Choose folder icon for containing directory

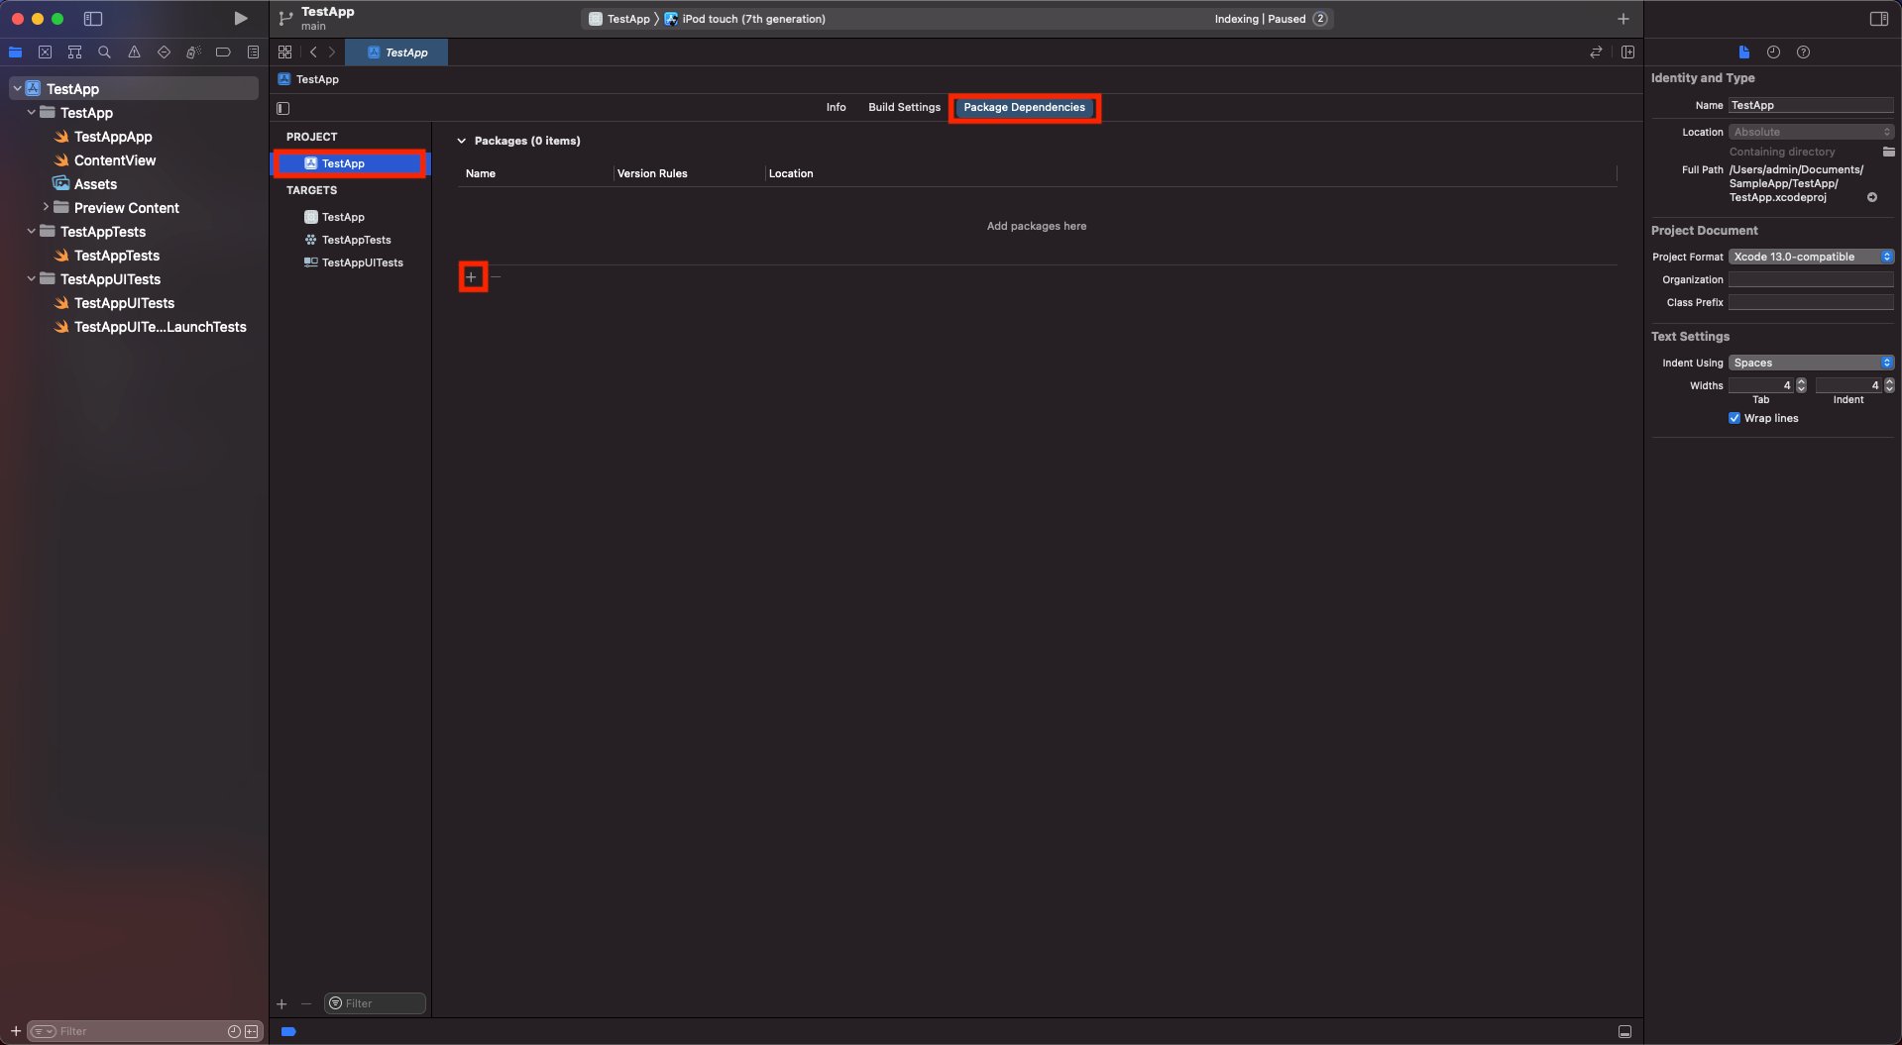click(1888, 152)
